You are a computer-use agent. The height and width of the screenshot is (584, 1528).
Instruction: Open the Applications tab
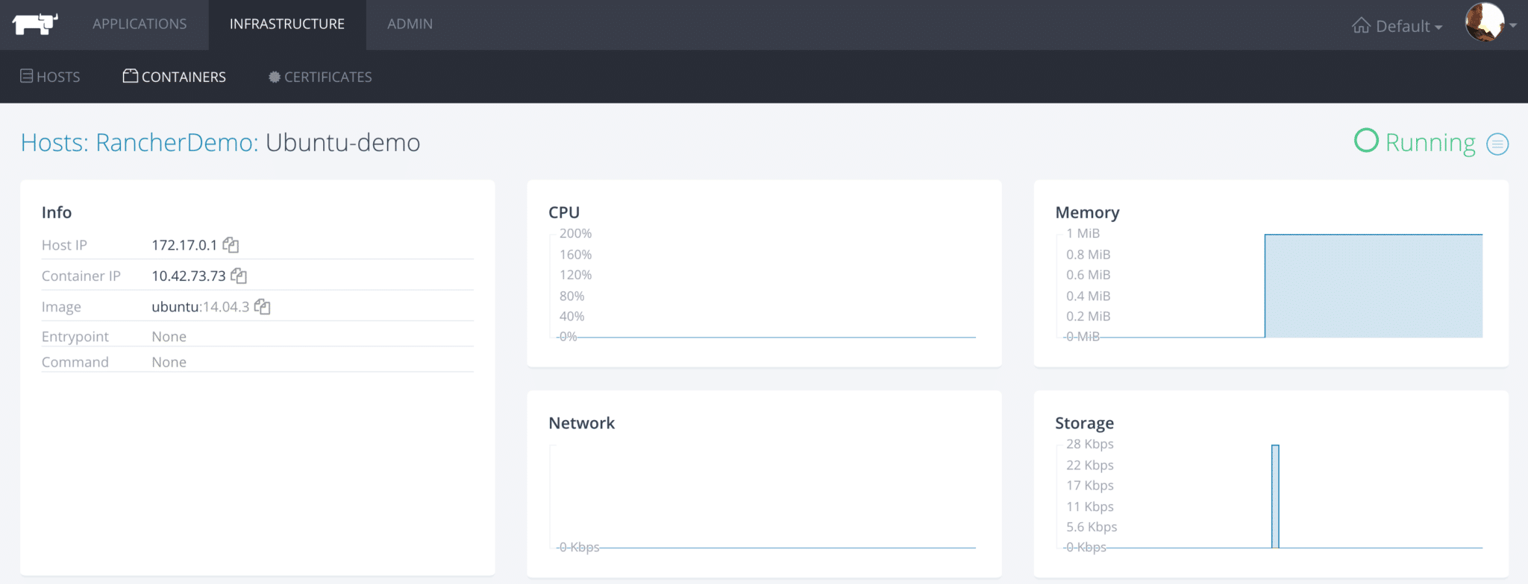pos(140,24)
